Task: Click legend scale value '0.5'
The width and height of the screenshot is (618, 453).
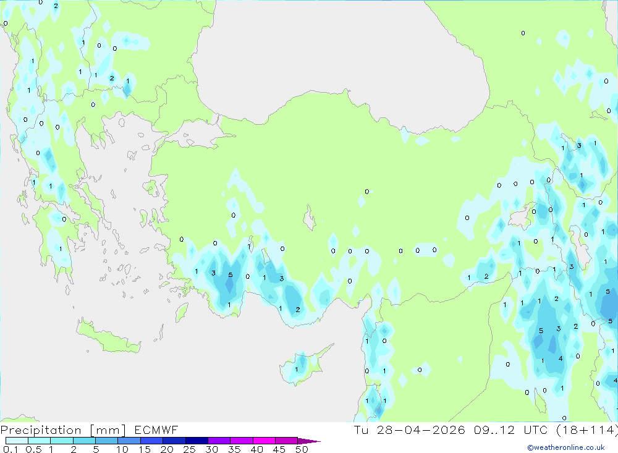Action: 33,449
